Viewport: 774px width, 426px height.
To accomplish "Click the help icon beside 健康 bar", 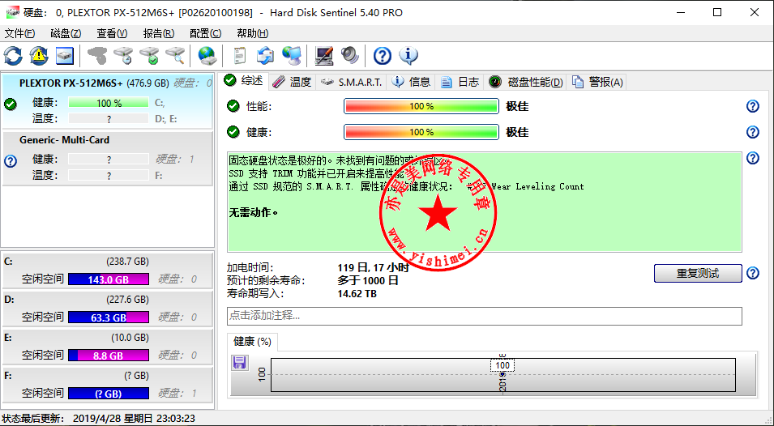I will (x=752, y=132).
